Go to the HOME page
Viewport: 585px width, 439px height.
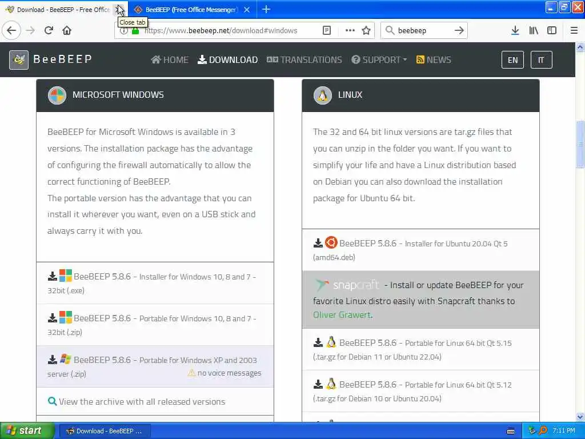pos(169,59)
